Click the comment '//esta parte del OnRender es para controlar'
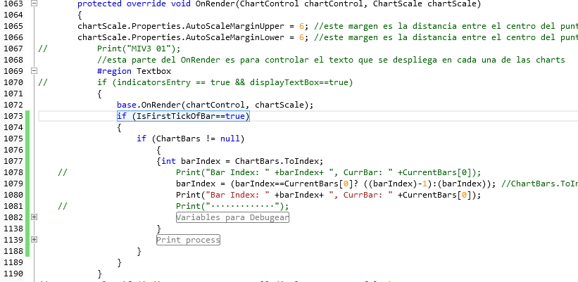Screen dimensions: 578x282 click(x=331, y=60)
